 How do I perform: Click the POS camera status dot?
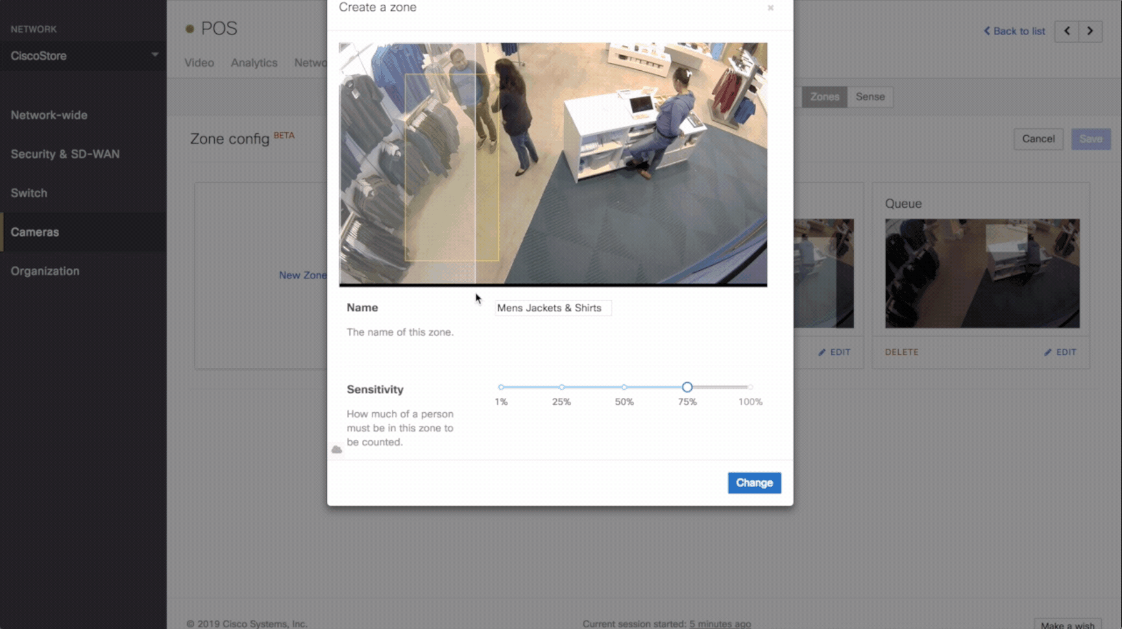pyautogui.click(x=189, y=29)
